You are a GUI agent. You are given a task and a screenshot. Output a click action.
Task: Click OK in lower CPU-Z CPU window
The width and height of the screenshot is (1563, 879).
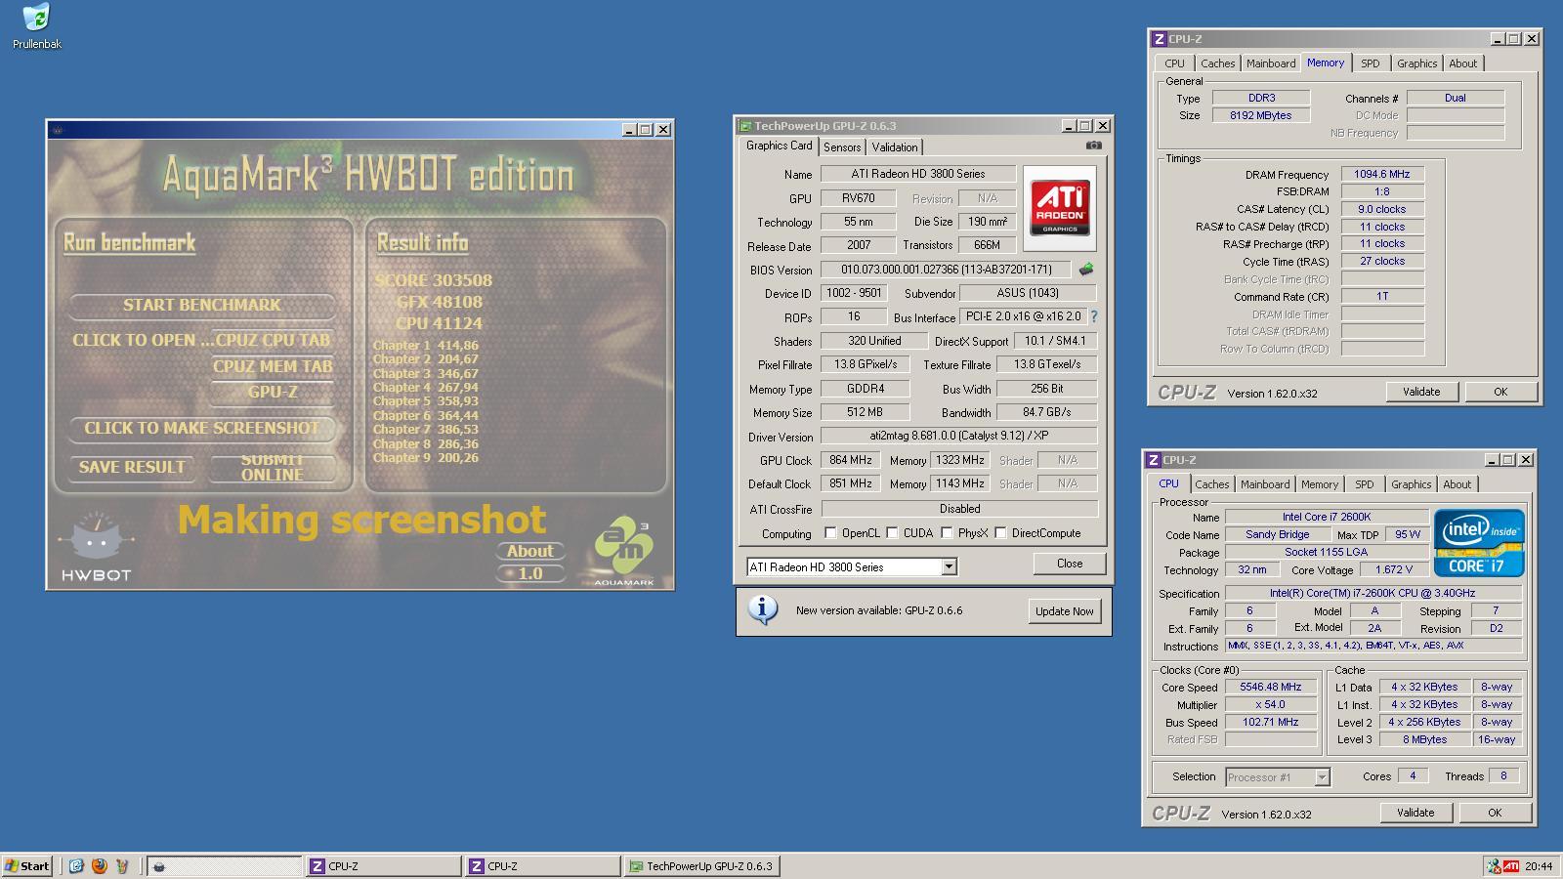[x=1495, y=813]
